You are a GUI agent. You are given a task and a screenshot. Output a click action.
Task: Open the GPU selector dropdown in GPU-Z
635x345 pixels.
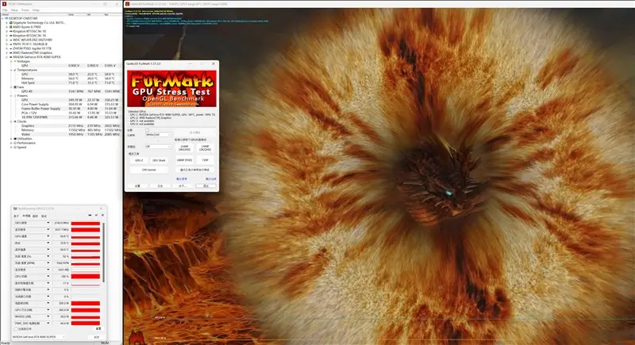coord(38,336)
